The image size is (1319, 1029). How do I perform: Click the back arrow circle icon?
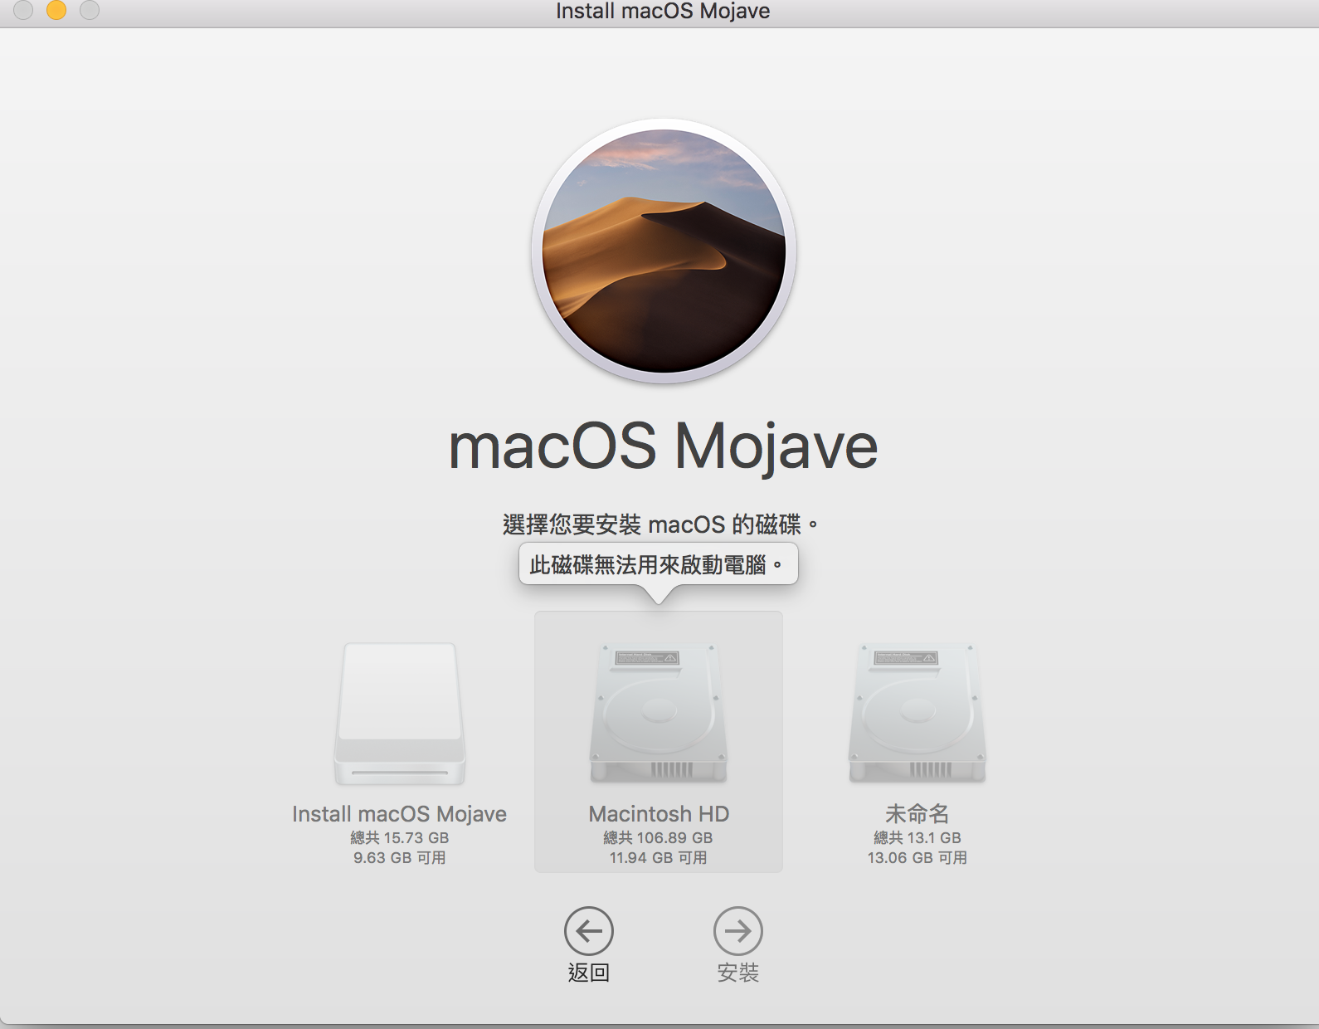588,931
